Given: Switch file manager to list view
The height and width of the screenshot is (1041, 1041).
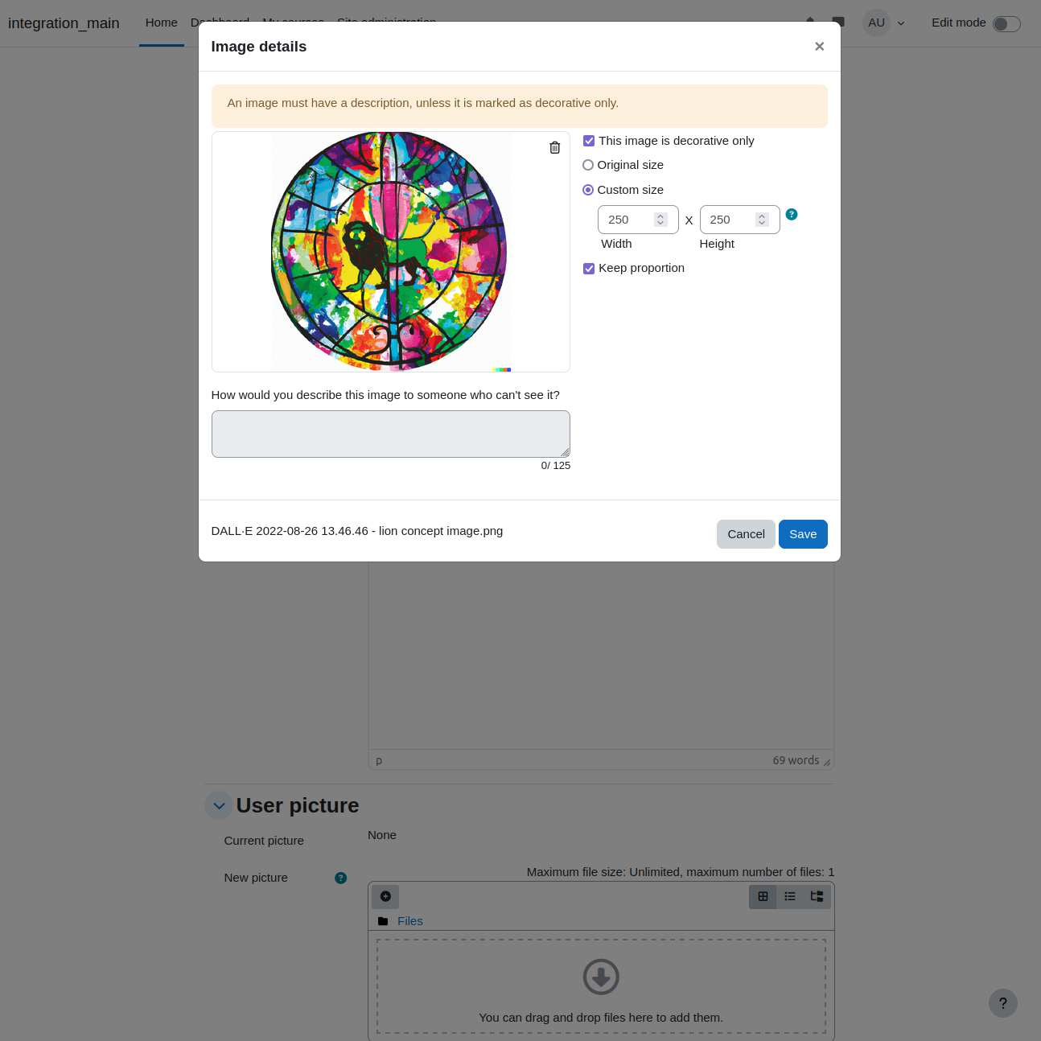Looking at the screenshot, I should click(x=790, y=896).
